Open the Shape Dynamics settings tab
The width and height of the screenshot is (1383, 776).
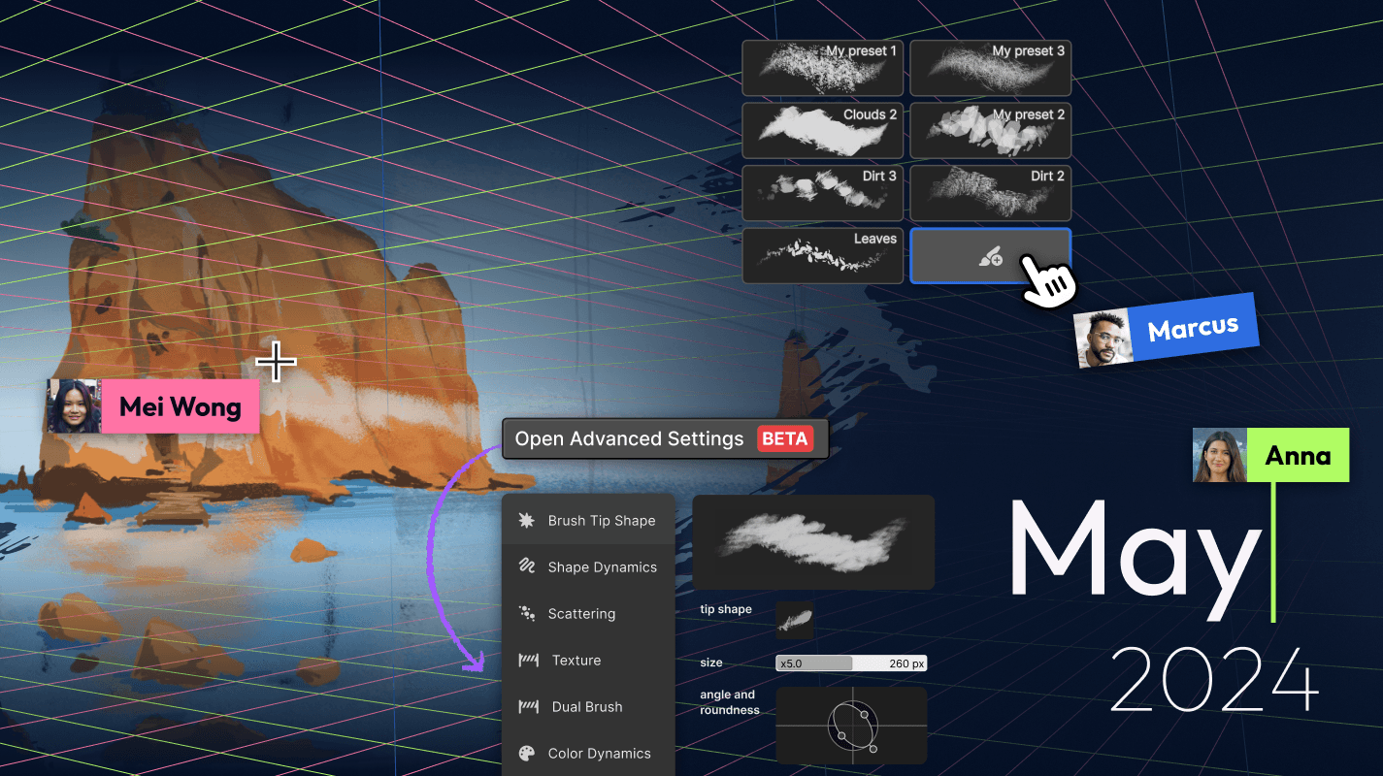[602, 567]
